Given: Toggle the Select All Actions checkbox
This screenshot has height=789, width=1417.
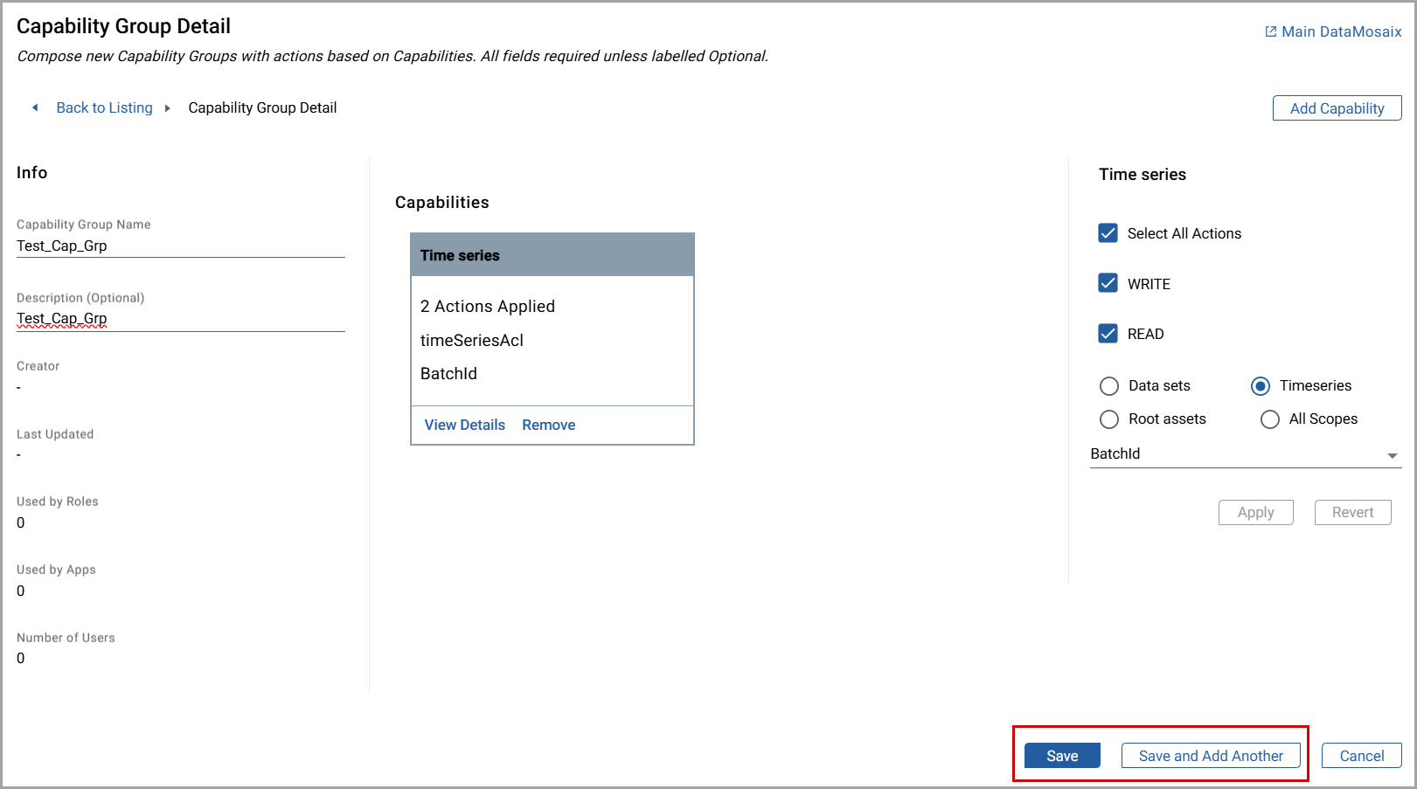Looking at the screenshot, I should [1108, 233].
